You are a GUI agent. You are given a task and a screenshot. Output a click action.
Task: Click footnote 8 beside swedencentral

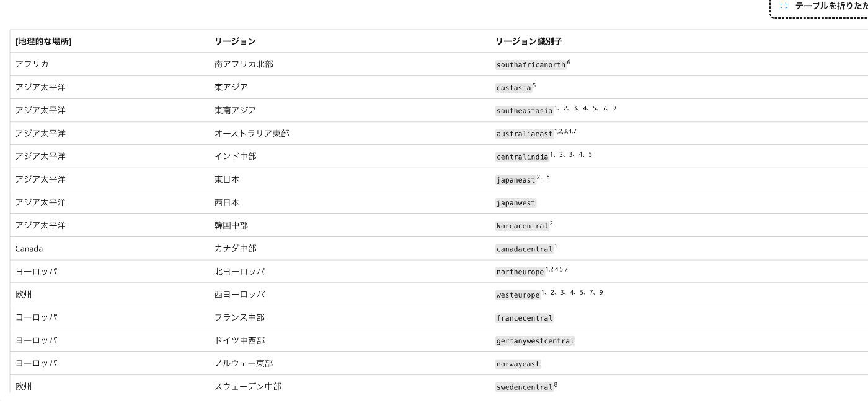pyautogui.click(x=556, y=384)
